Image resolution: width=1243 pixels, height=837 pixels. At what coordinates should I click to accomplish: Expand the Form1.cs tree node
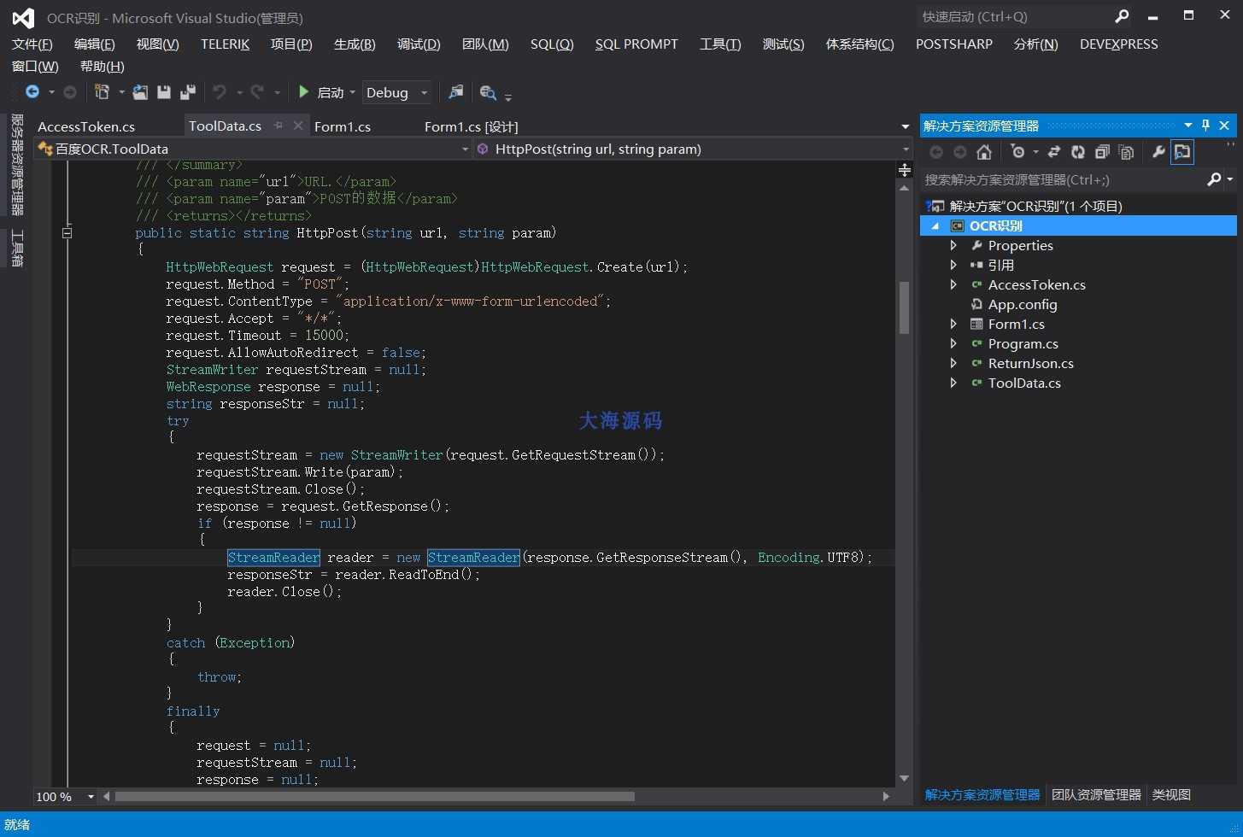click(953, 324)
